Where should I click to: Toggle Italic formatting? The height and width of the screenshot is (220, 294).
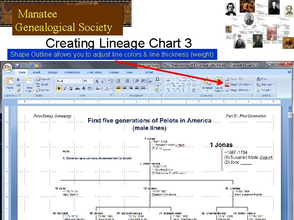pos(65,88)
